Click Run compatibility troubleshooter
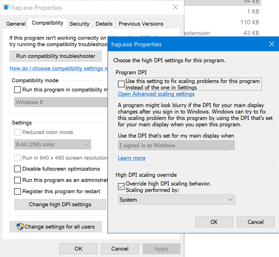Screen dimensions: 279x257 pos(55,56)
